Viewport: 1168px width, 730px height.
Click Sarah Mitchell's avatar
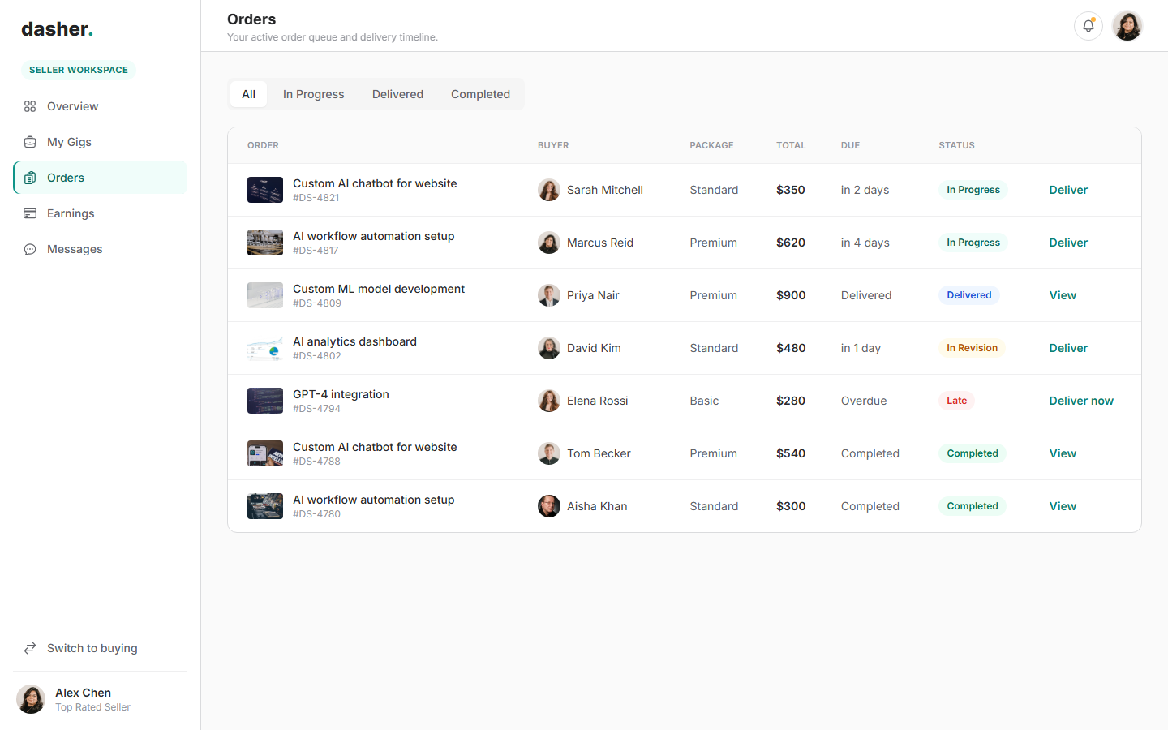549,190
